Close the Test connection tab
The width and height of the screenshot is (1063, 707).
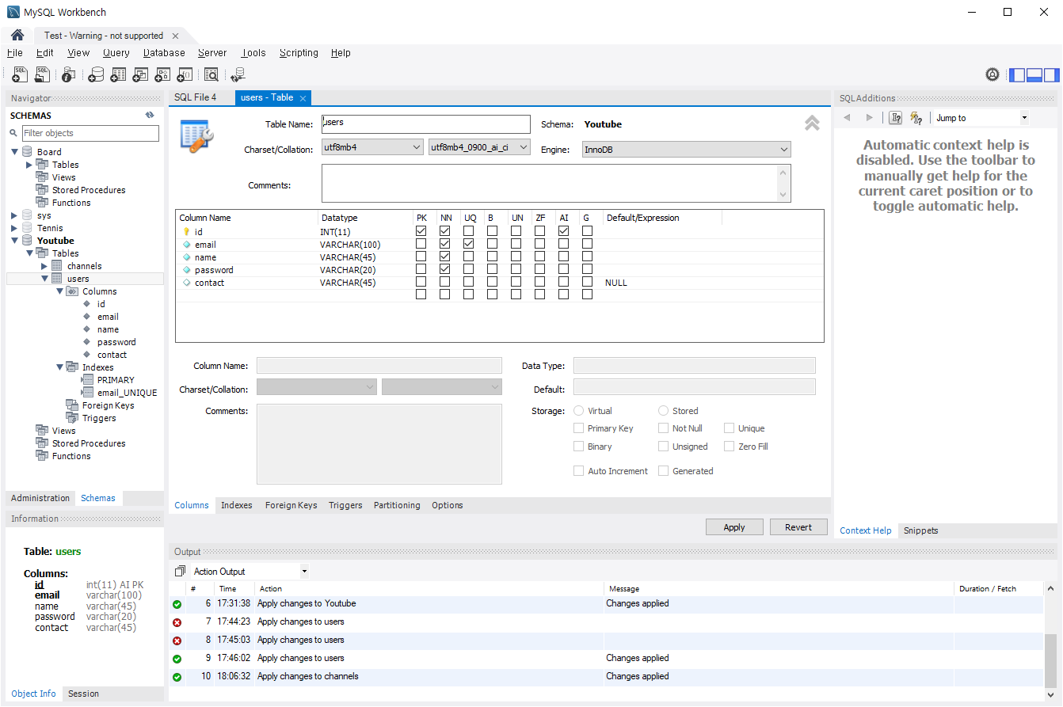click(x=175, y=36)
